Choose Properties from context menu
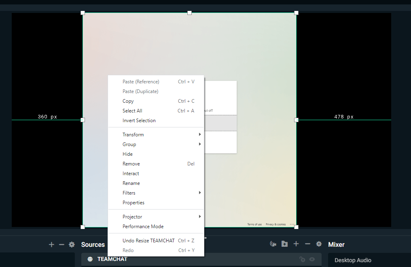411x267 pixels. 133,203
